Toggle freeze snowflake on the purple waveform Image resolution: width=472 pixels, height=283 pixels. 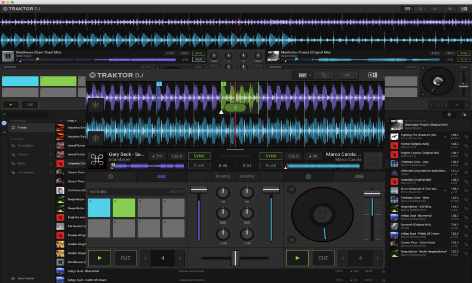point(95,105)
